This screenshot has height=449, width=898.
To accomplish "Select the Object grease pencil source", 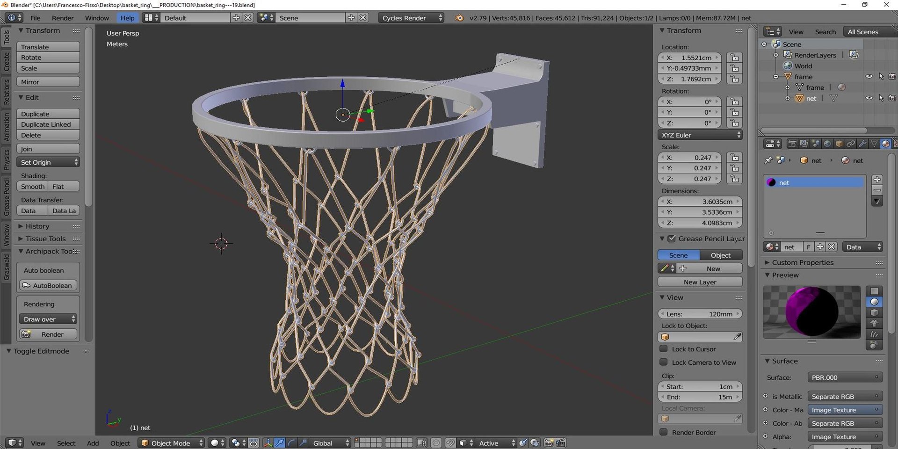I will pyautogui.click(x=721, y=255).
